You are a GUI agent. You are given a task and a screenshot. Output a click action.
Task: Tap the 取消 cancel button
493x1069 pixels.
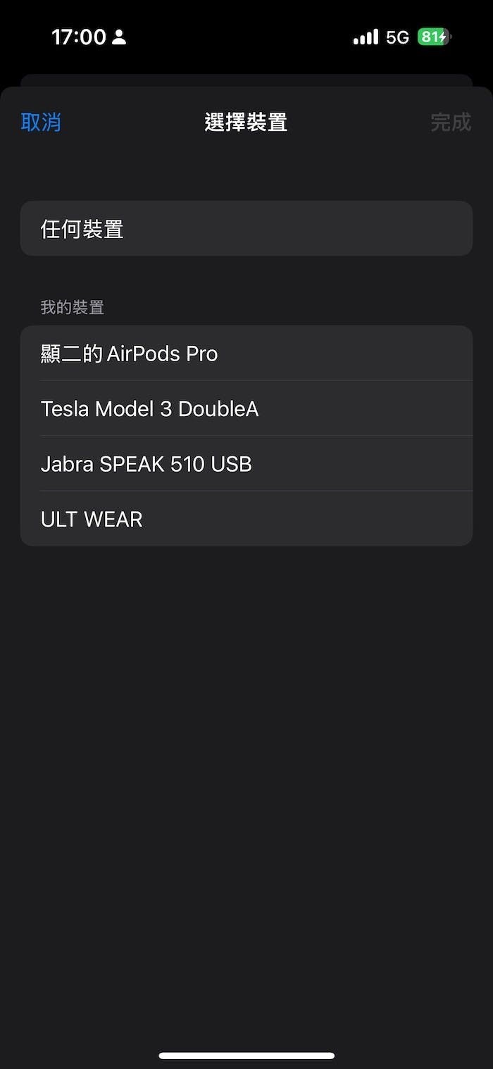click(41, 123)
